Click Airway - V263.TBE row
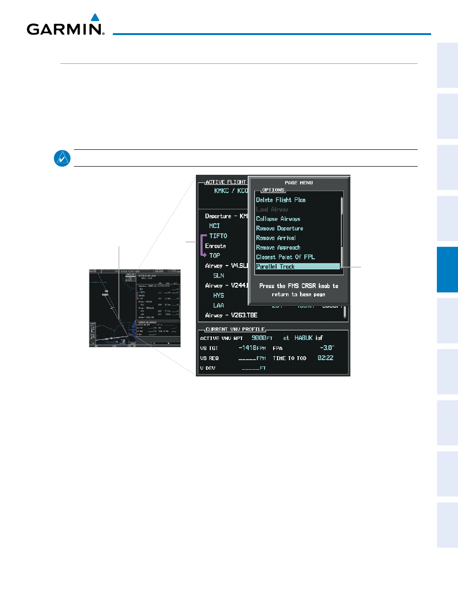Screen dimensions: 458x593 (x=231, y=315)
